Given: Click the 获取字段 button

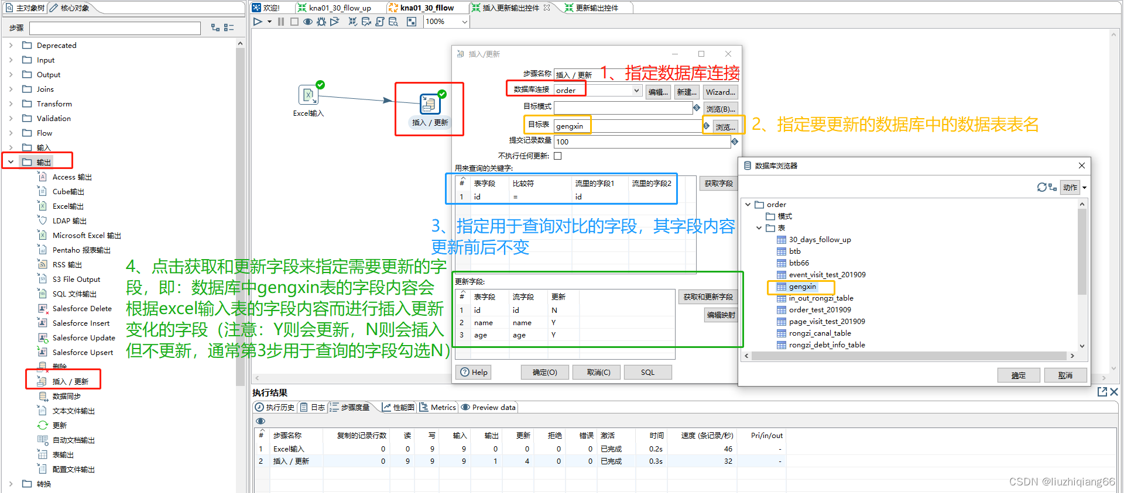Looking at the screenshot, I should 718,183.
